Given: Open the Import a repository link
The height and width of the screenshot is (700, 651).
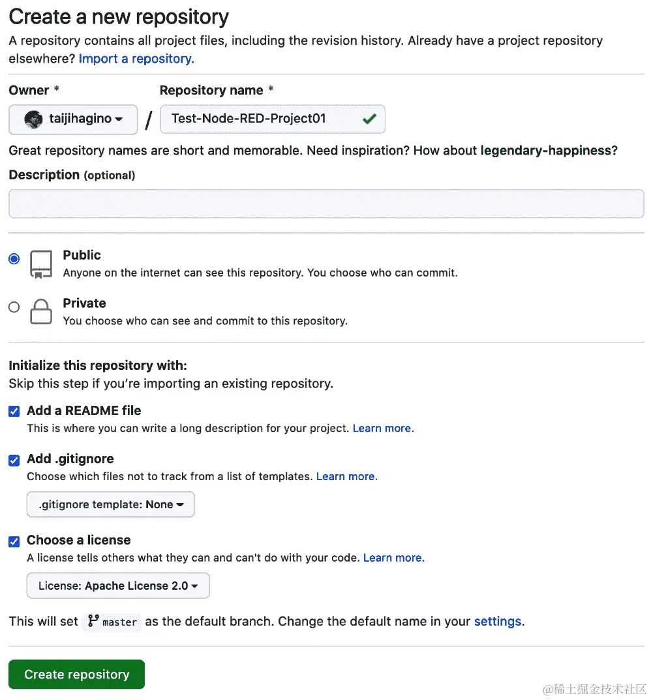Looking at the screenshot, I should 136,59.
